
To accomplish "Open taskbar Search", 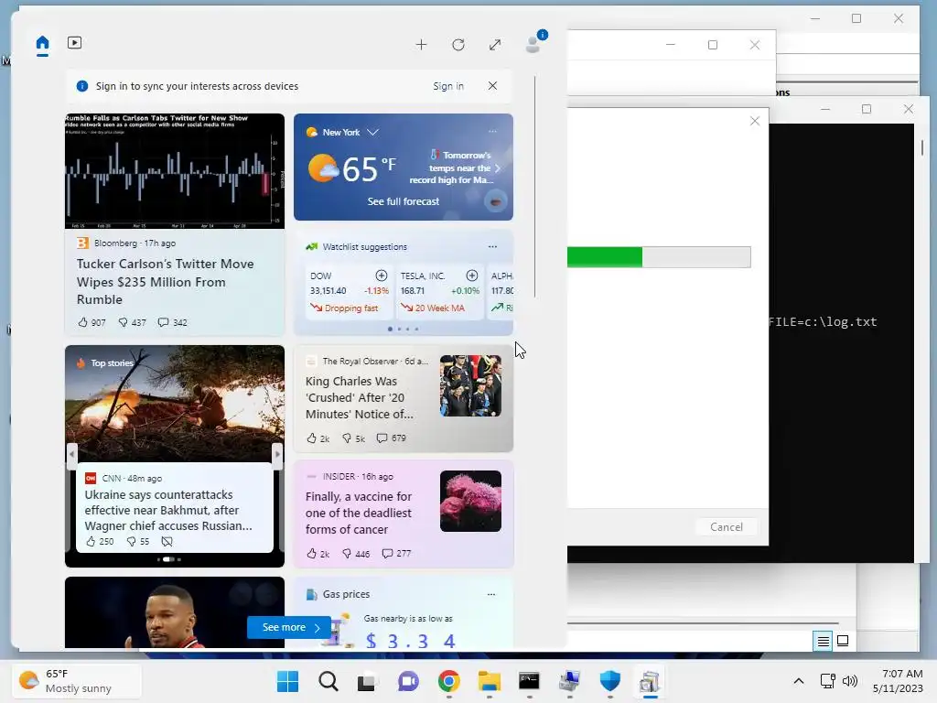I will pyautogui.click(x=328, y=681).
